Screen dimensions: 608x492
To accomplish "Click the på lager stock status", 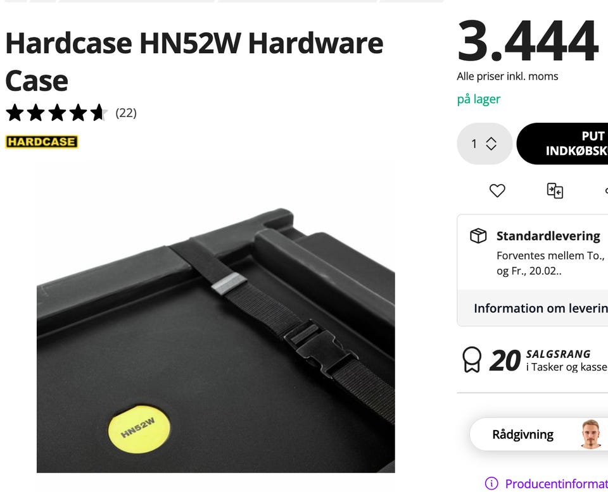I will (x=479, y=99).
